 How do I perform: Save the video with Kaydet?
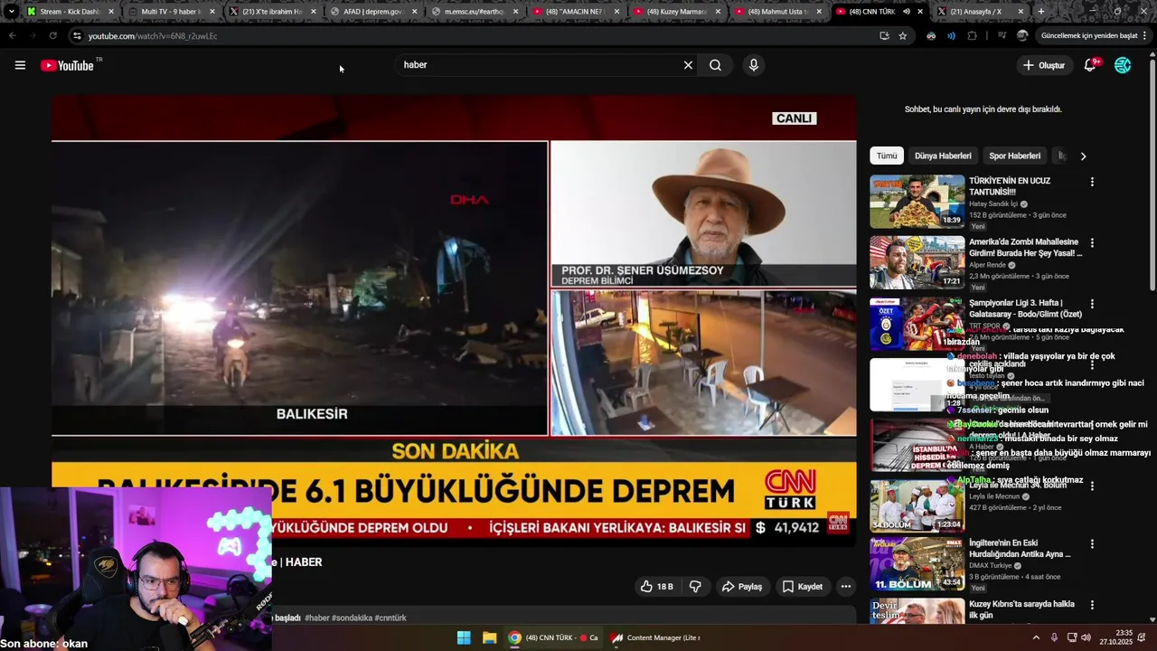click(803, 587)
